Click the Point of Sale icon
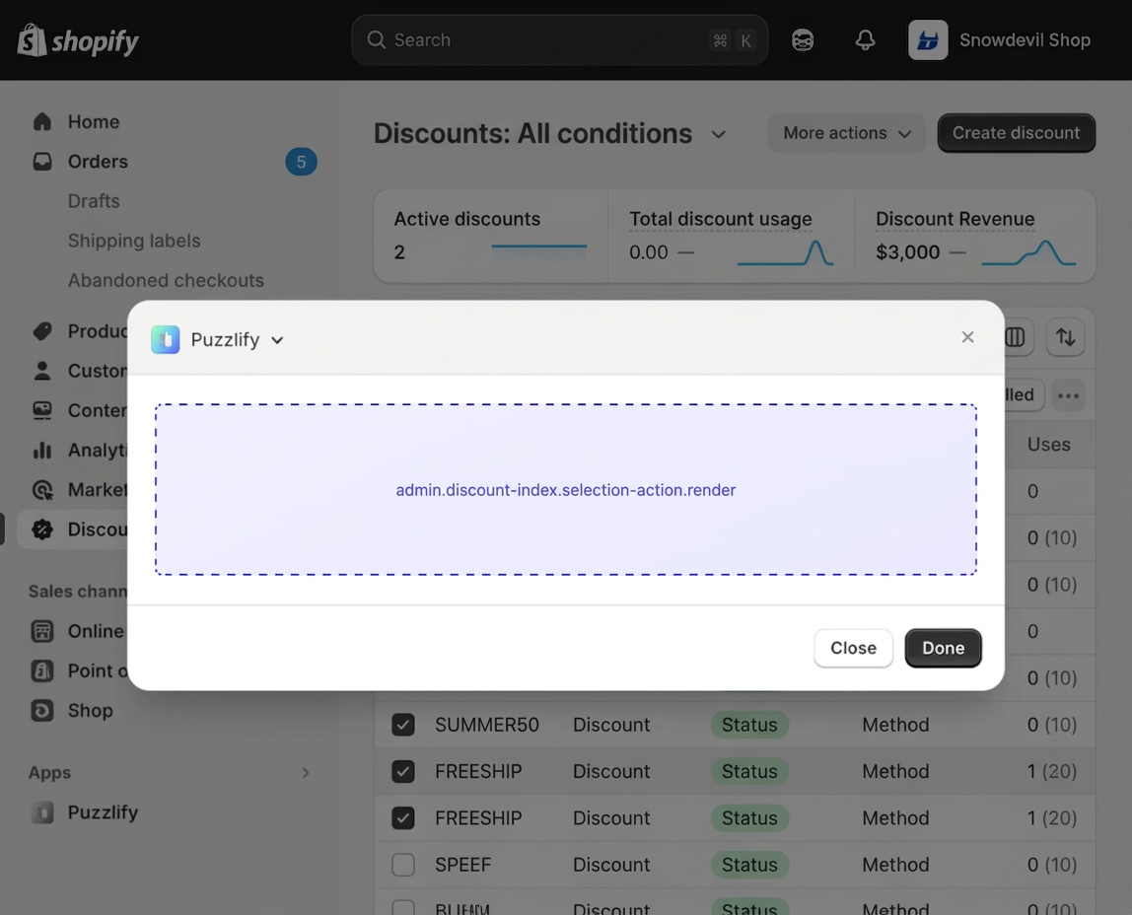The width and height of the screenshot is (1132, 915). 42,671
